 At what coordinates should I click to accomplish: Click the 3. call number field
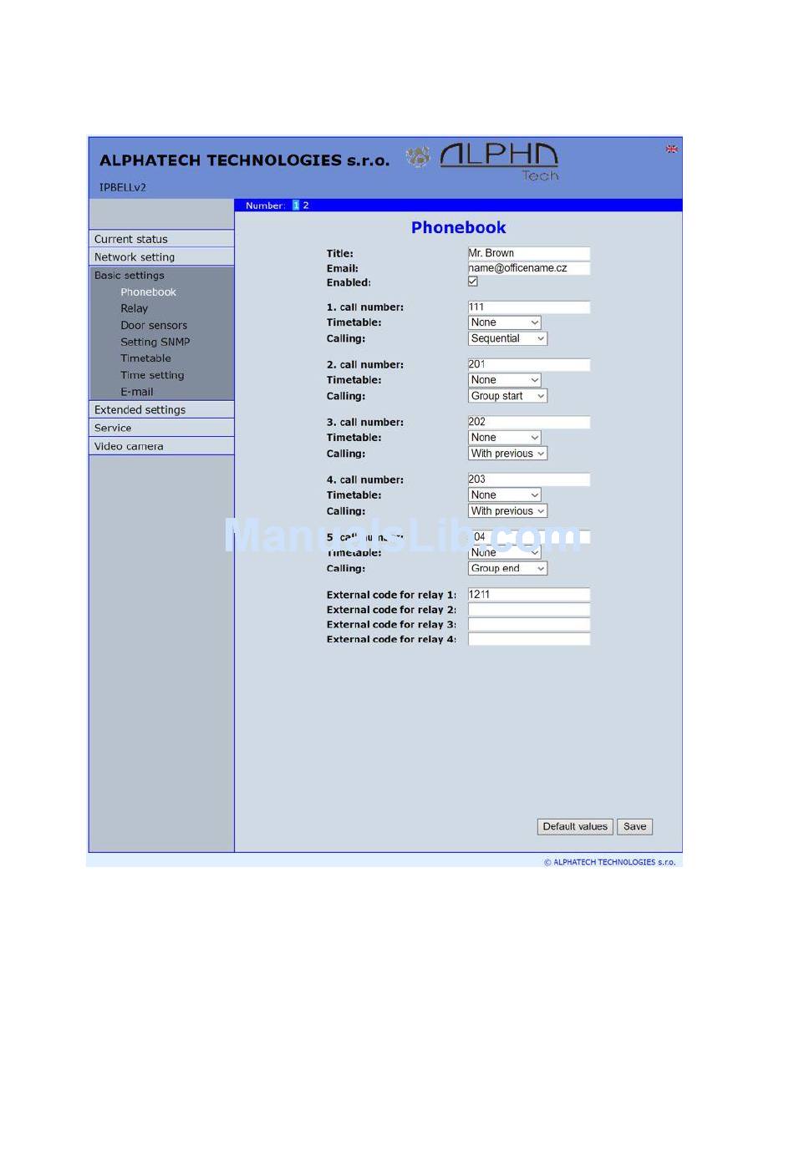[x=529, y=423]
